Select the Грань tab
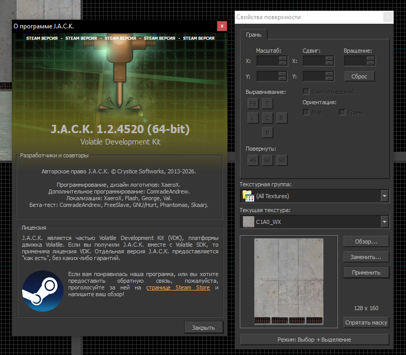Screen dimensions: 406x355 [x=253, y=35]
